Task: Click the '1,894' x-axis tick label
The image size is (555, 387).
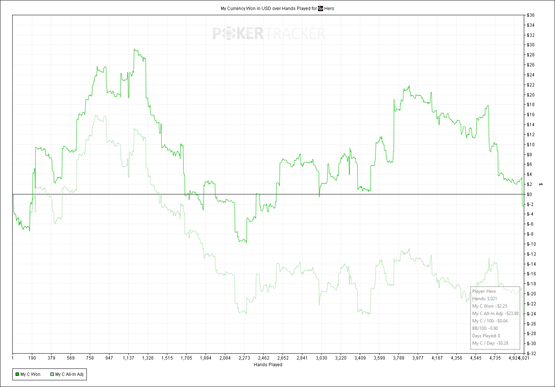Action: click(x=206, y=358)
